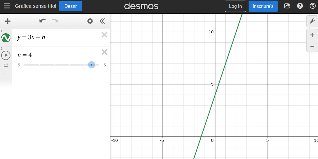The height and width of the screenshot is (159, 318).
Task: Click the slider lower limit -5
Action: (x=18, y=65)
